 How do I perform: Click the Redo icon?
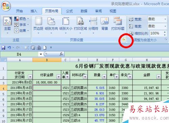(18, 48)
